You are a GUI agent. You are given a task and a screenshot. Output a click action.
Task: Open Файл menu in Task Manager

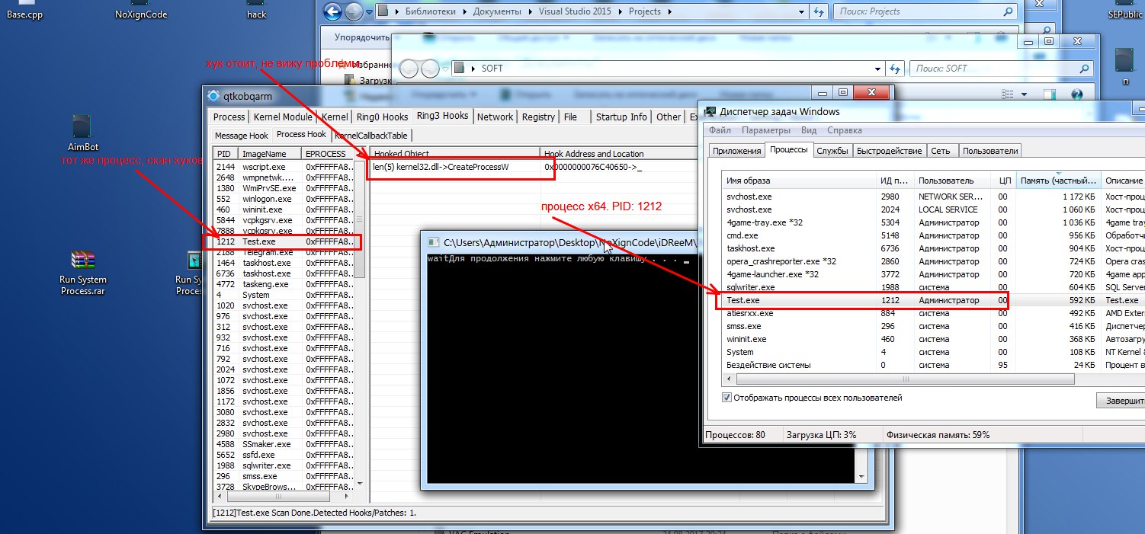[720, 130]
